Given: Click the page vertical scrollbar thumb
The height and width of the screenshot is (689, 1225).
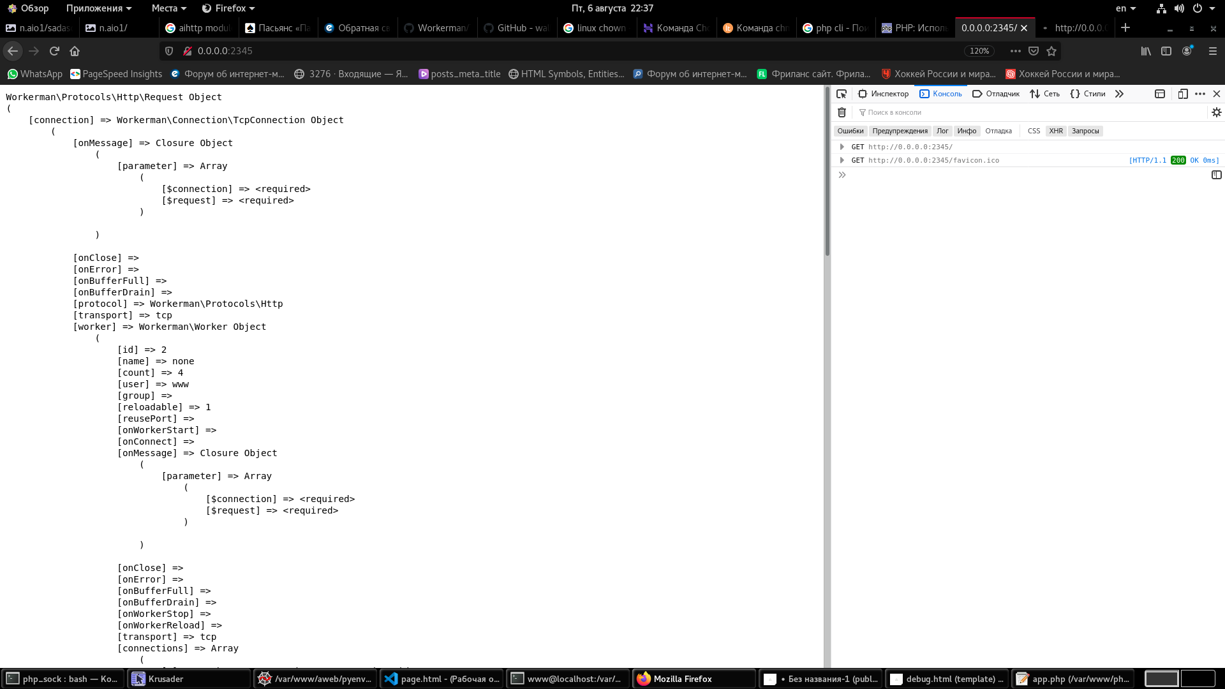Looking at the screenshot, I should coord(827,172).
